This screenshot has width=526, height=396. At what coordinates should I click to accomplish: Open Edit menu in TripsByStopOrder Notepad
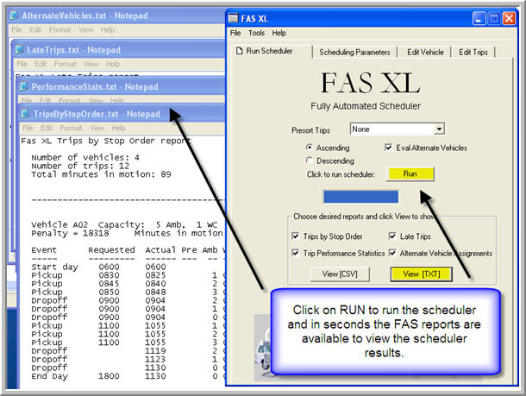[x=47, y=128]
